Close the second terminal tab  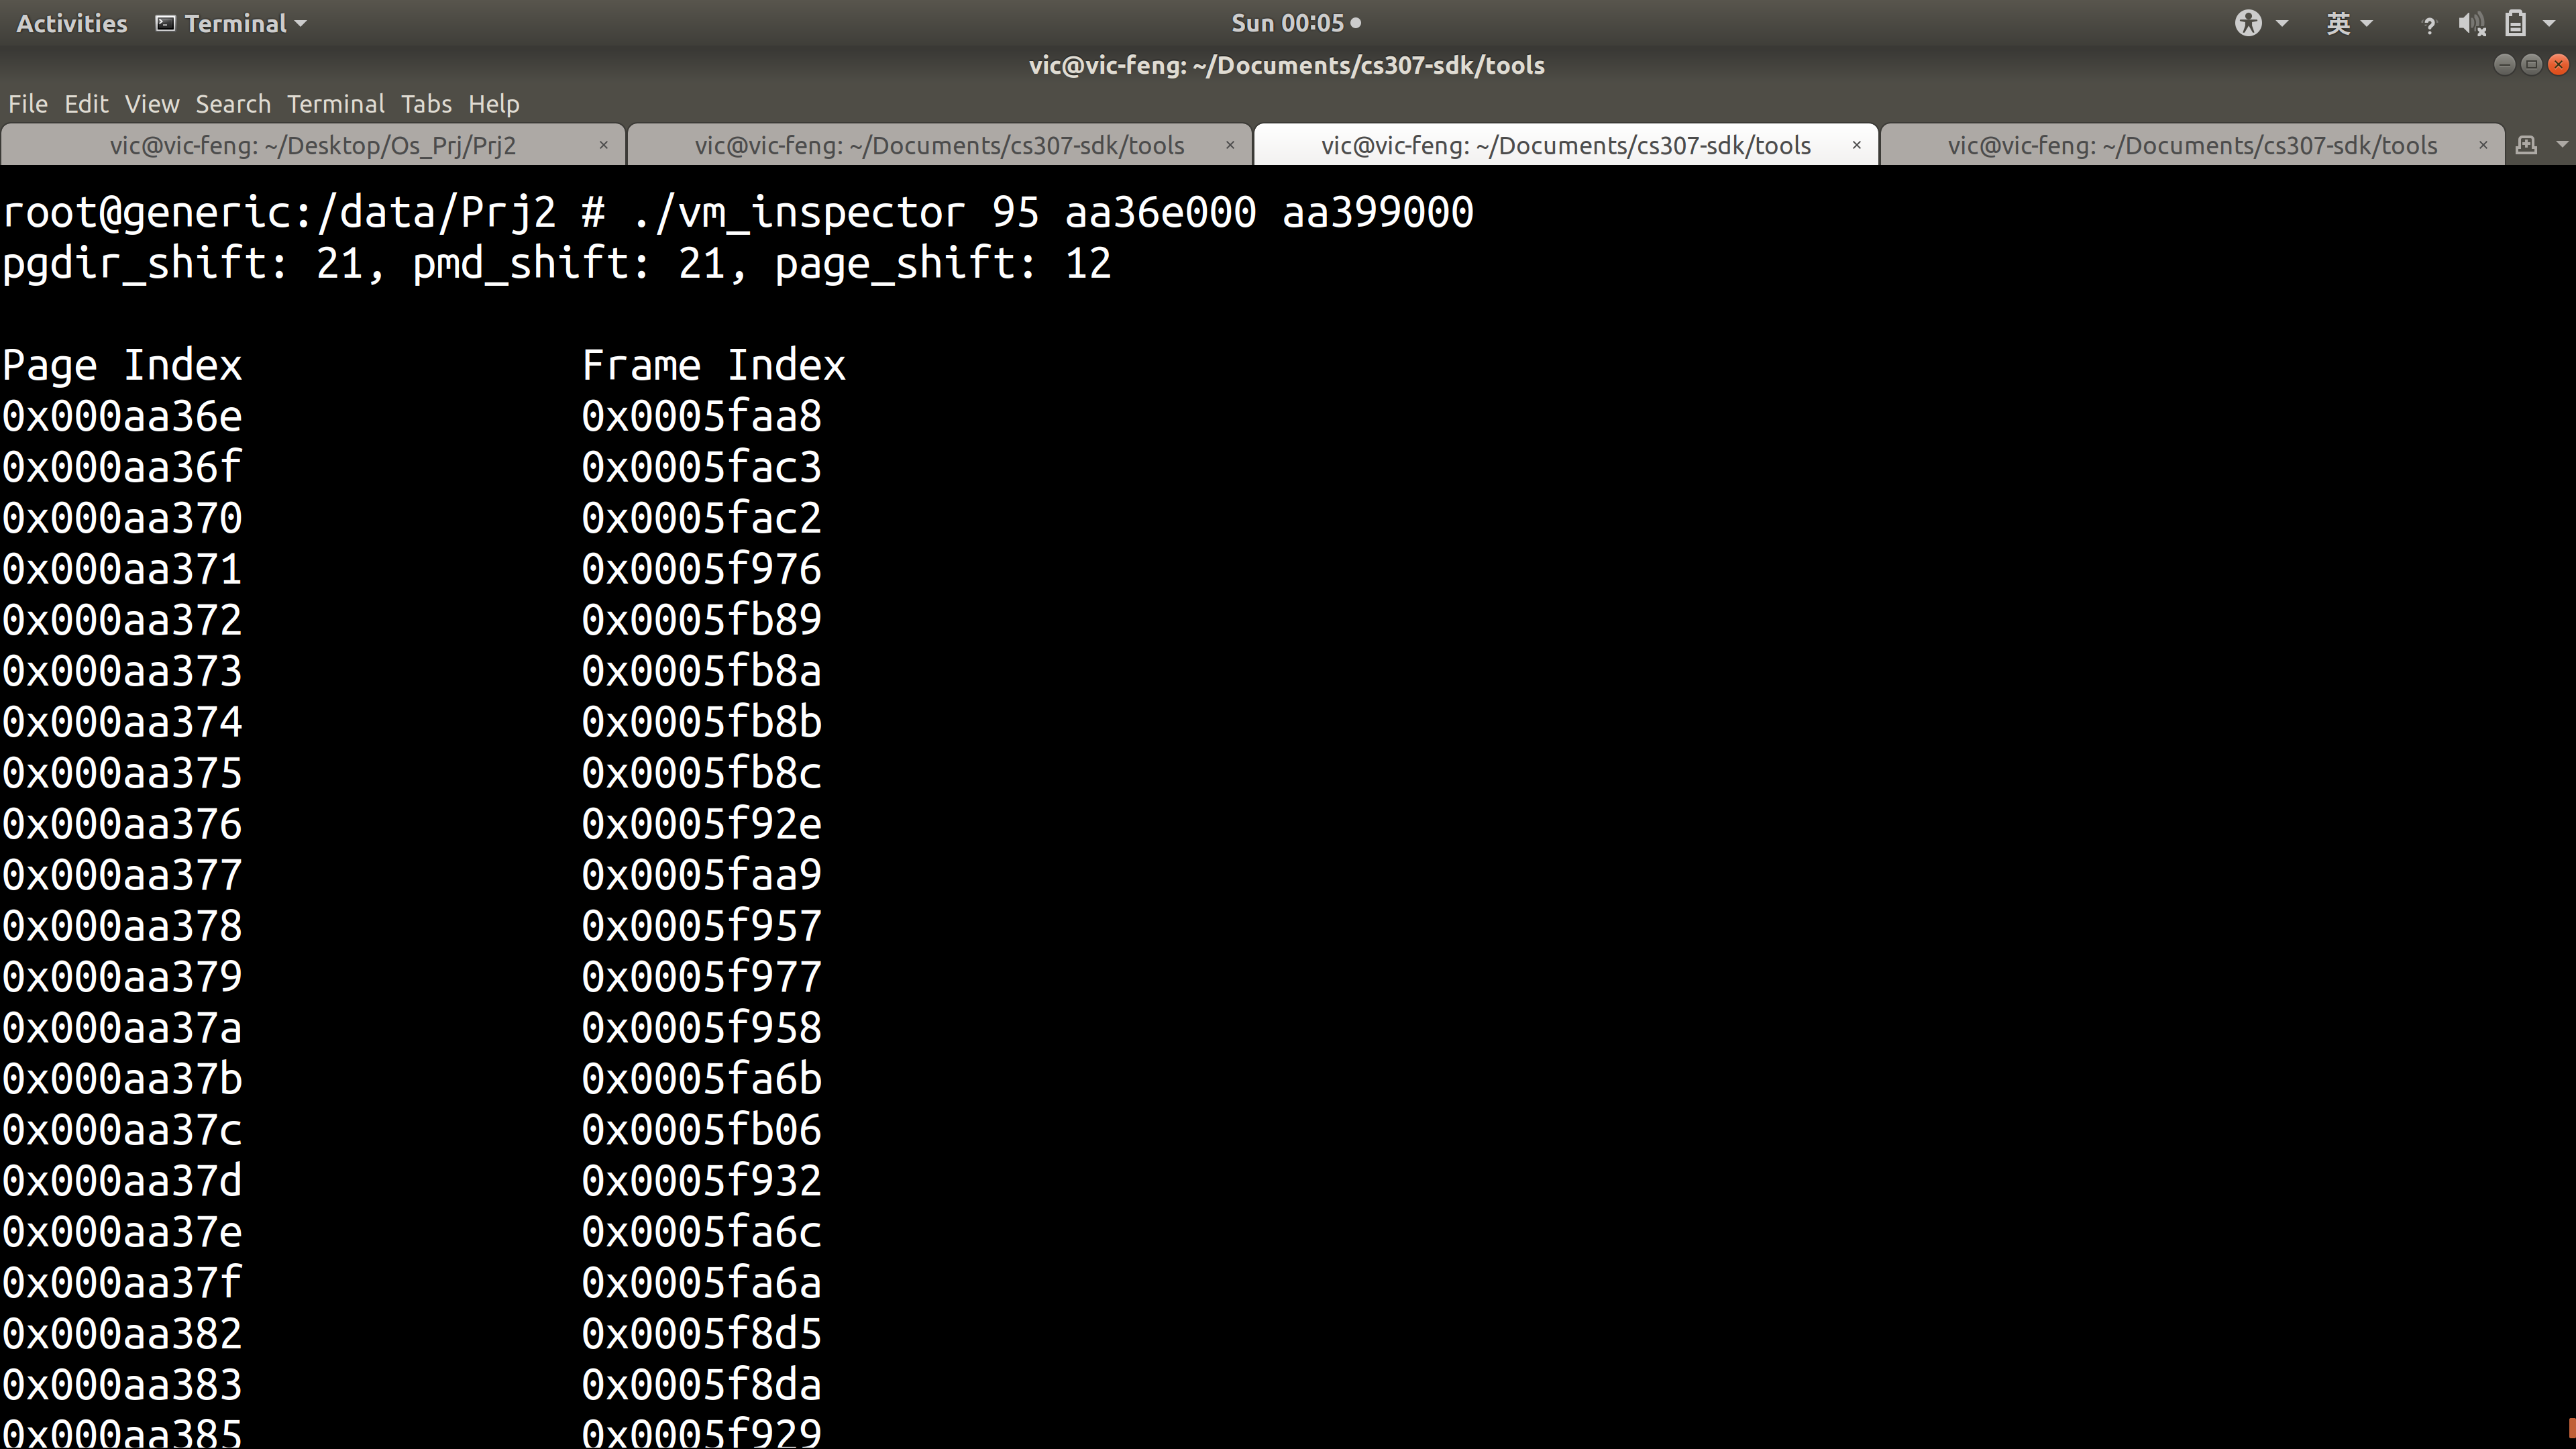(x=1230, y=145)
